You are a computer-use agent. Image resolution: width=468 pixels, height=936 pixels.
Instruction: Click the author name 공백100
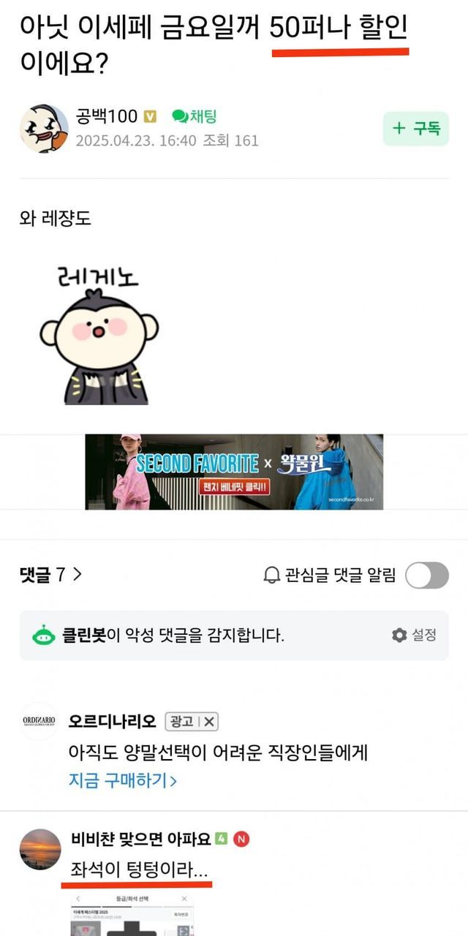coord(107,117)
